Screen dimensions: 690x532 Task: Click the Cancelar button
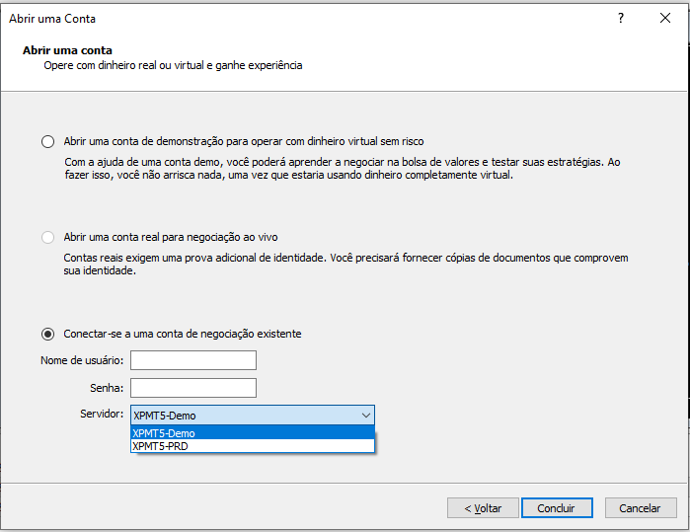coord(640,508)
